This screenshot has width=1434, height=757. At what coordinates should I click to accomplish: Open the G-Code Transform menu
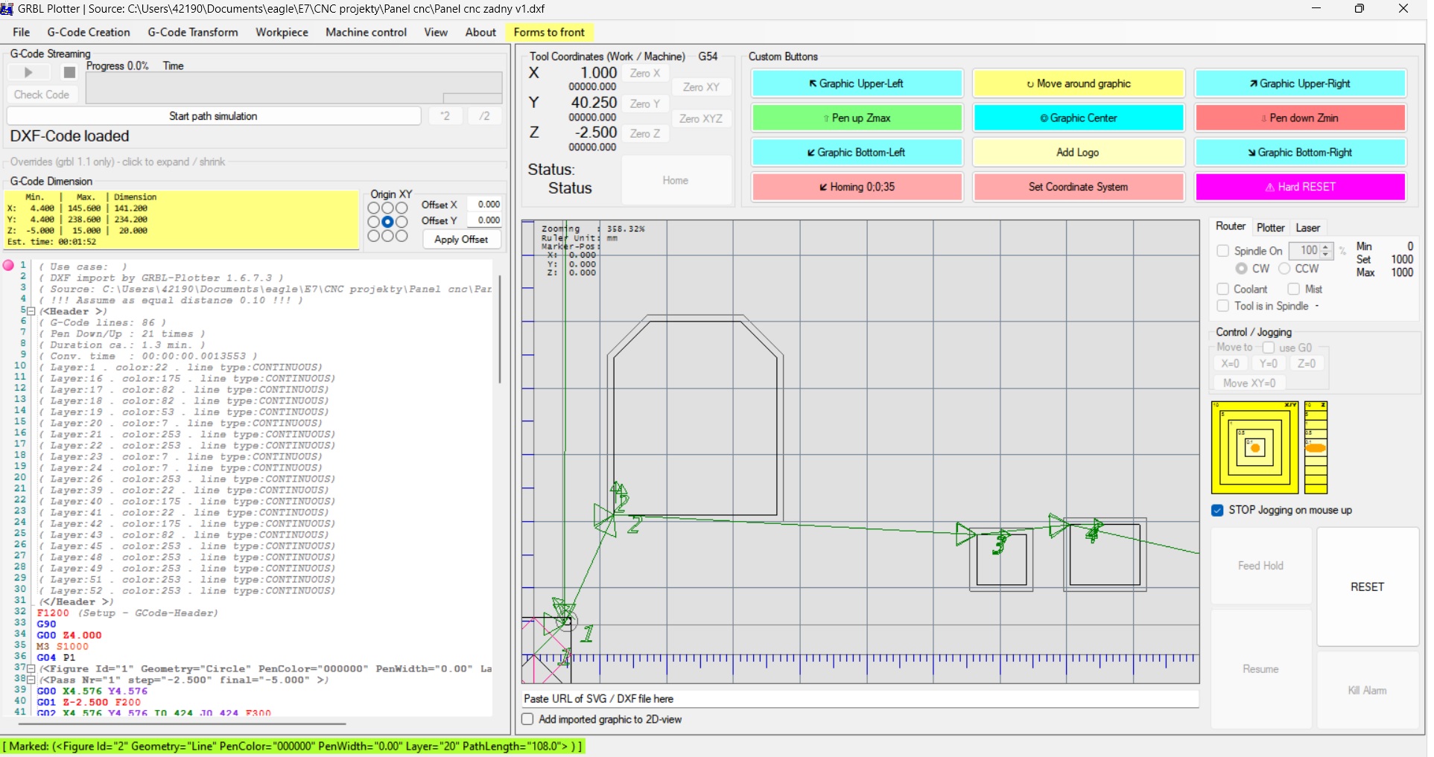pyautogui.click(x=193, y=32)
